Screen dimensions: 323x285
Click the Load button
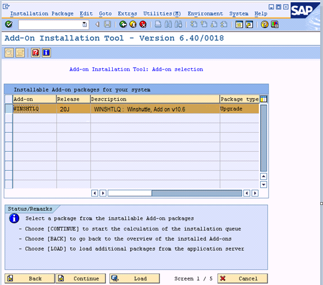(x=135, y=278)
